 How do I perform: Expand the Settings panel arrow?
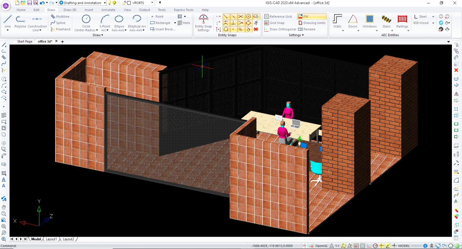pyautogui.click(x=303, y=35)
